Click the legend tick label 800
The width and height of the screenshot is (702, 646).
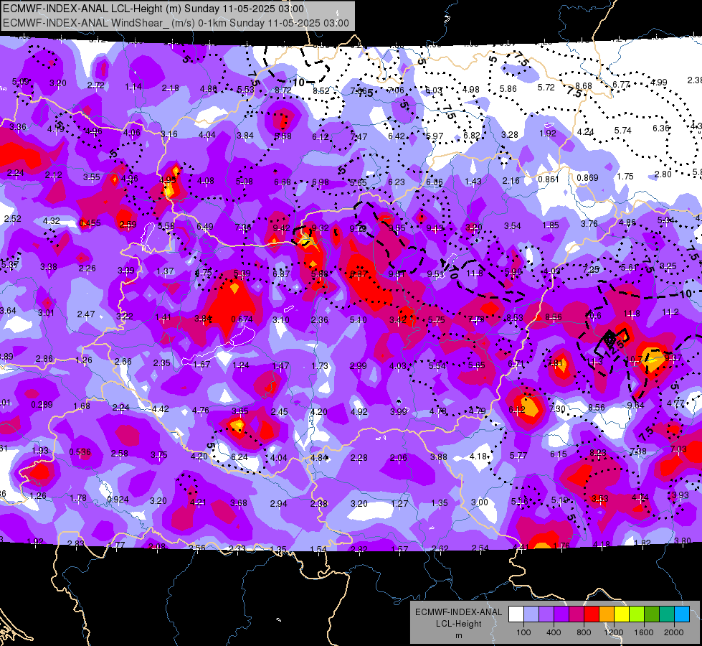(x=584, y=632)
